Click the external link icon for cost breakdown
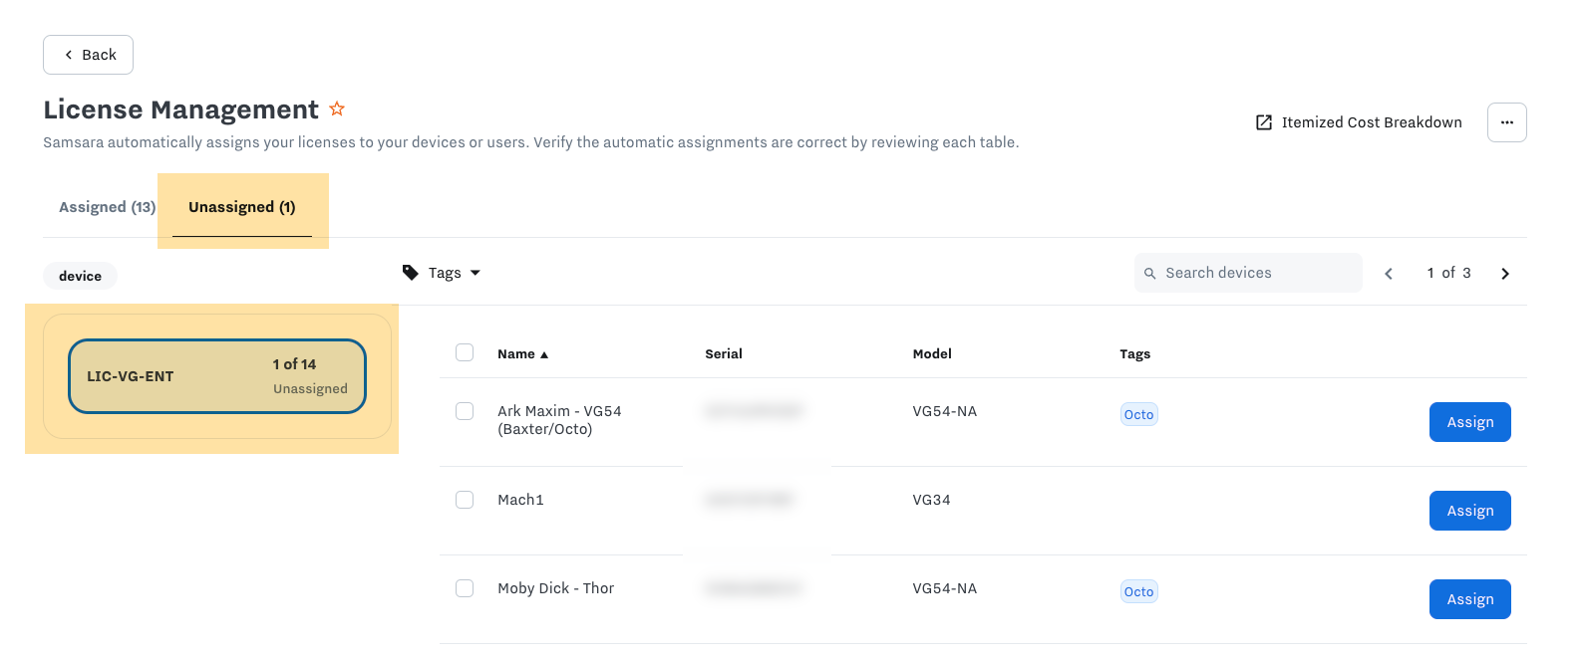This screenshot has height=656, width=1585. click(x=1264, y=122)
